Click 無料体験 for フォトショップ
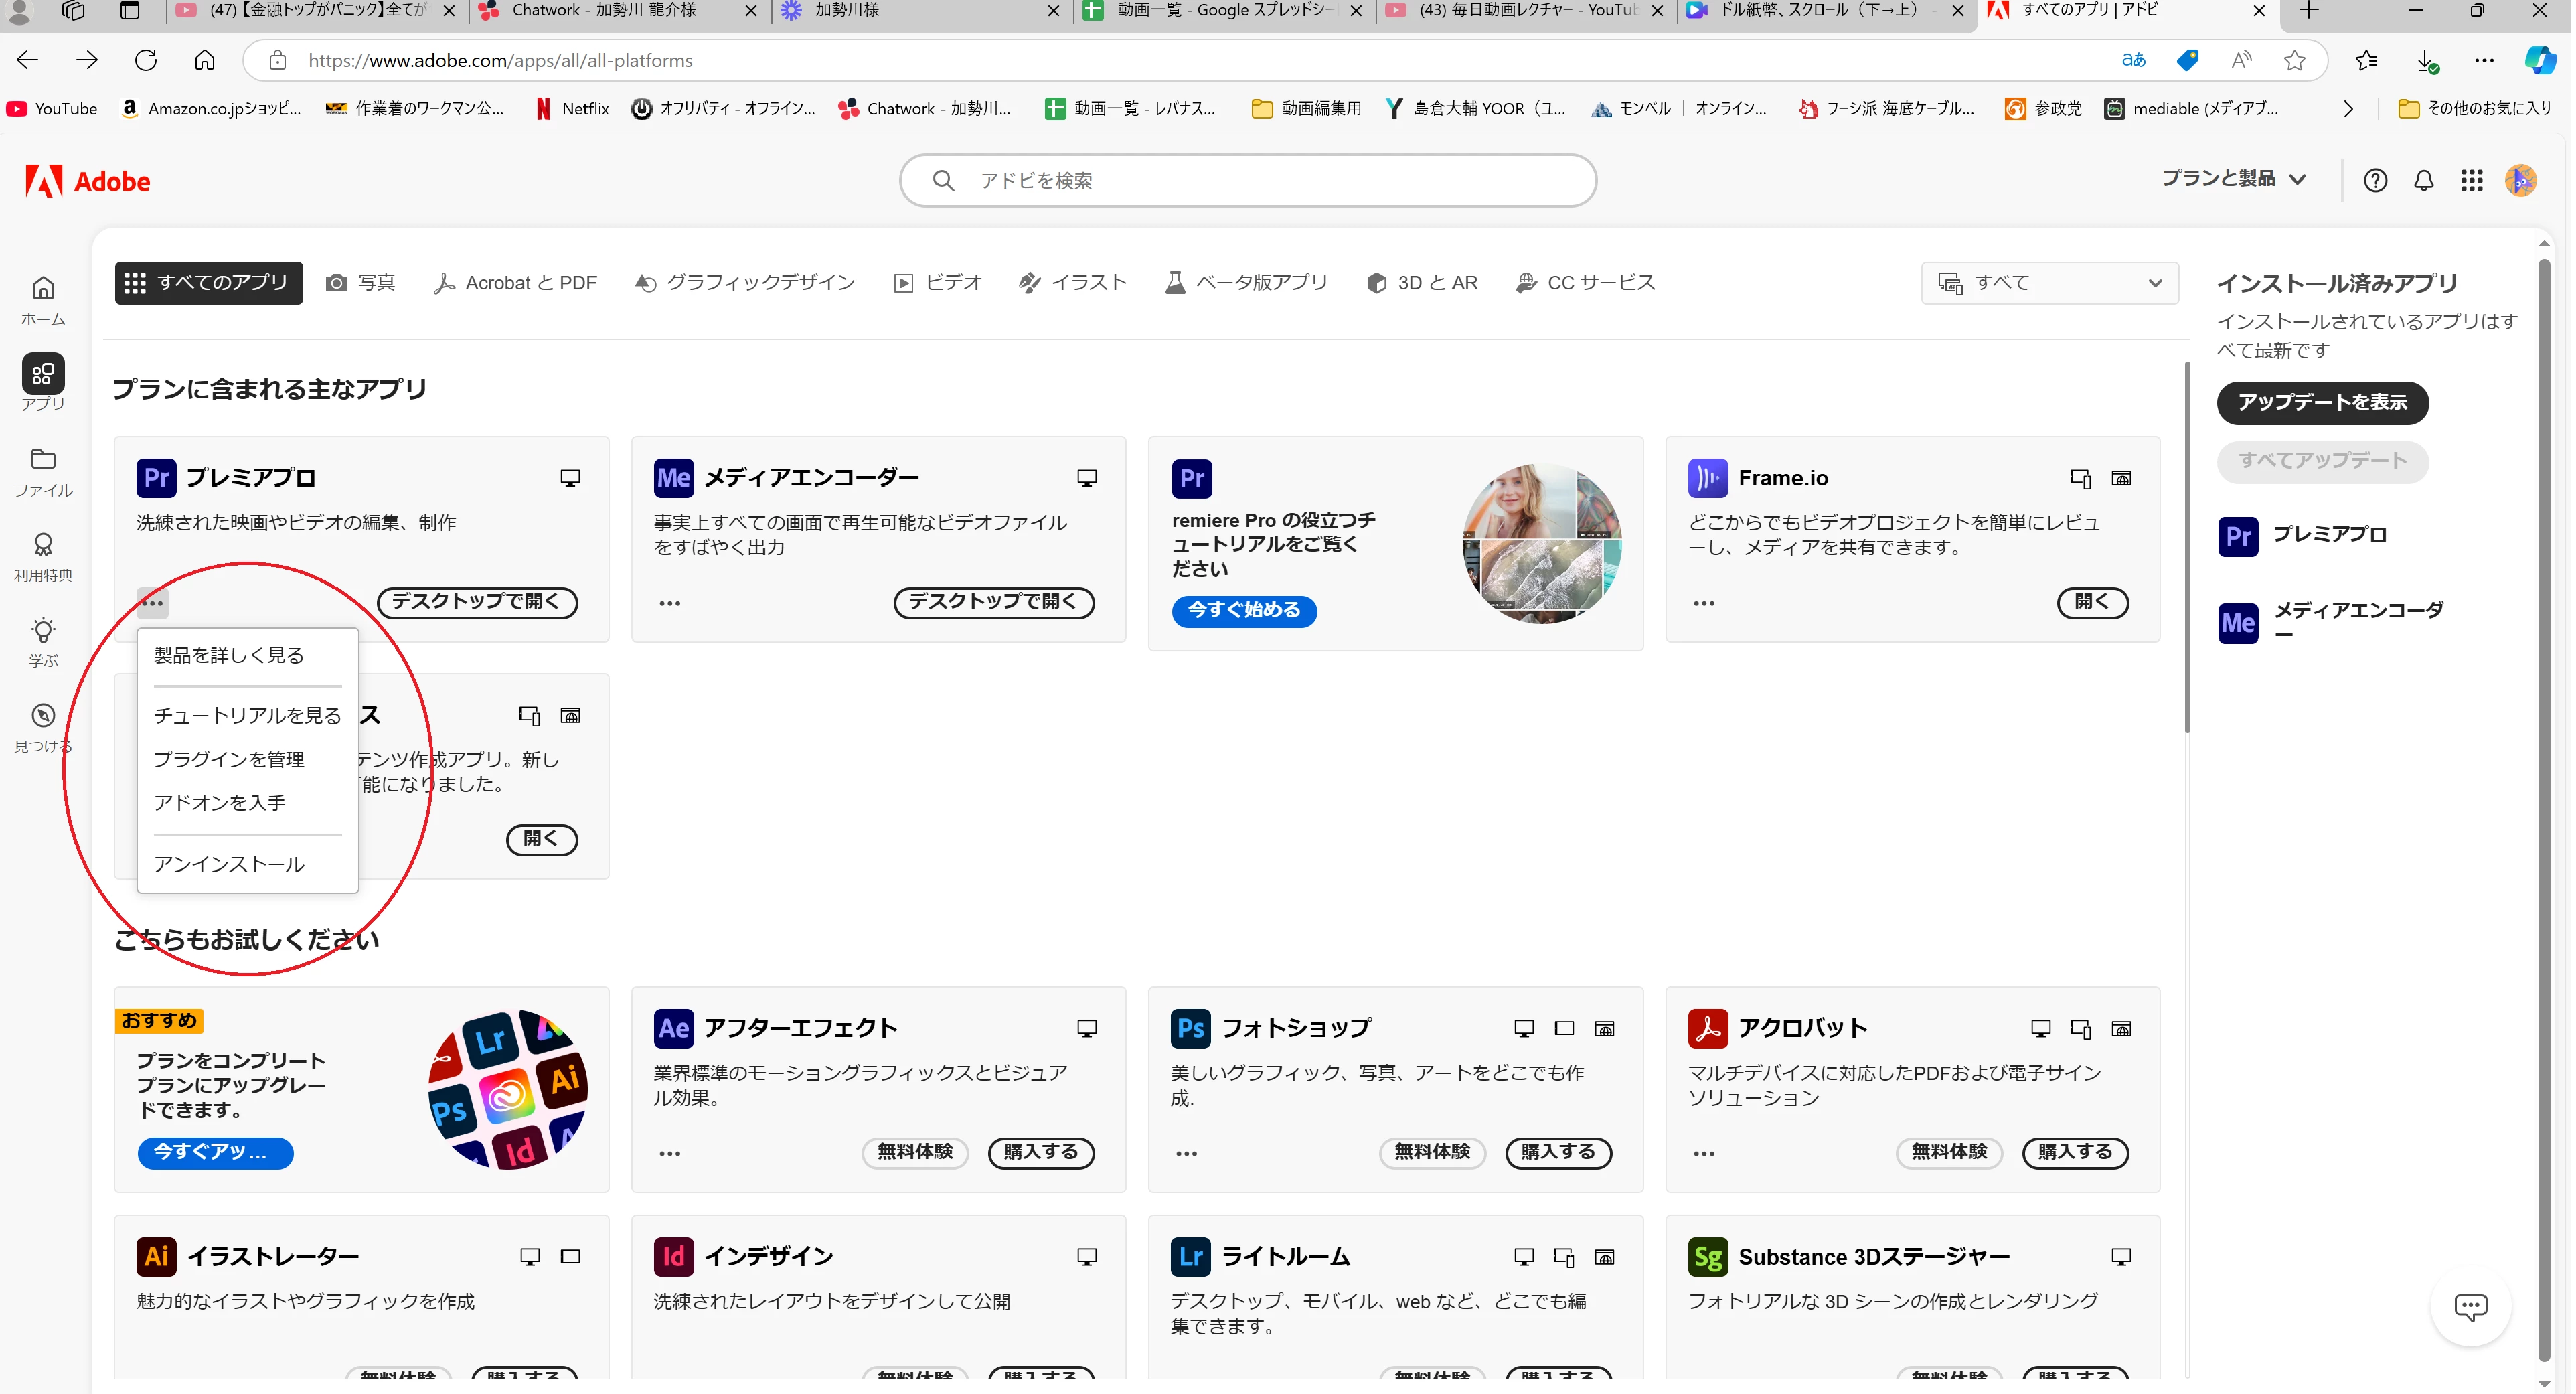The height and width of the screenshot is (1394, 2576). pyautogui.click(x=1433, y=1152)
